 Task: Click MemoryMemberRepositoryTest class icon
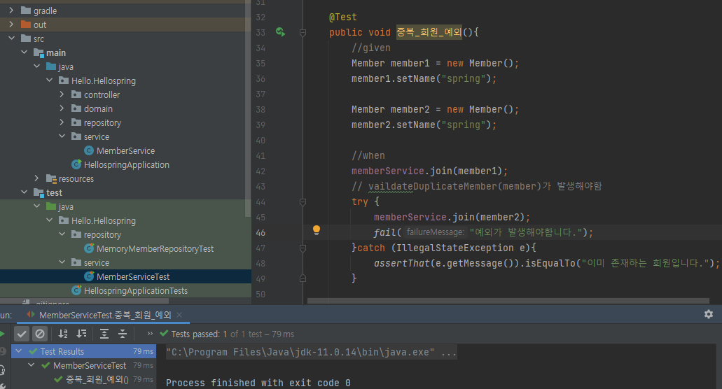coord(90,249)
